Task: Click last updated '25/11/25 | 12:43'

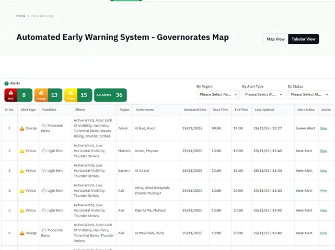Action: [268, 191]
